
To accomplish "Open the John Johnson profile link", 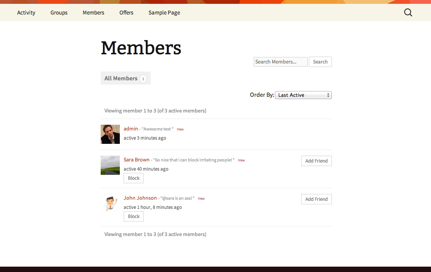I will click(x=140, y=198).
